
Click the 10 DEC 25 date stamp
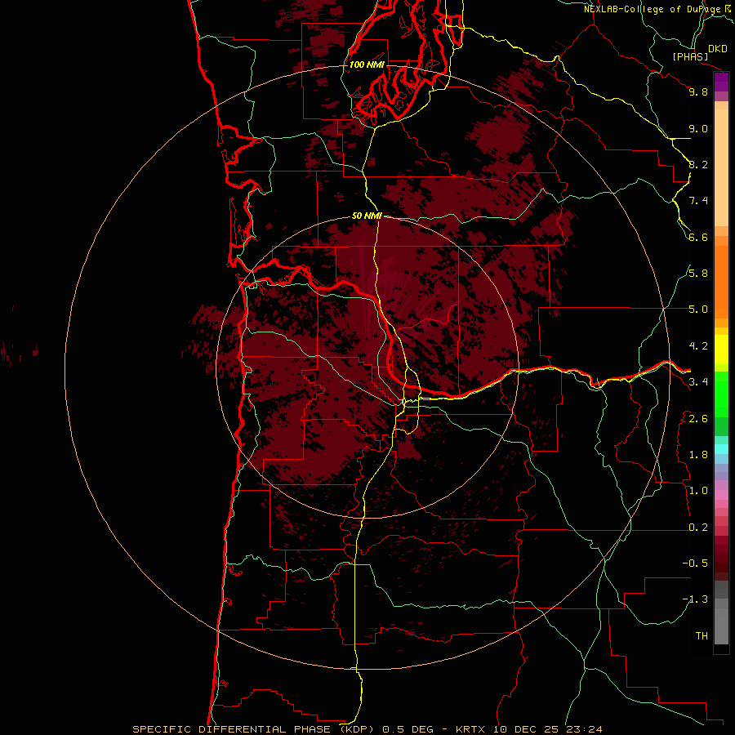click(x=525, y=729)
